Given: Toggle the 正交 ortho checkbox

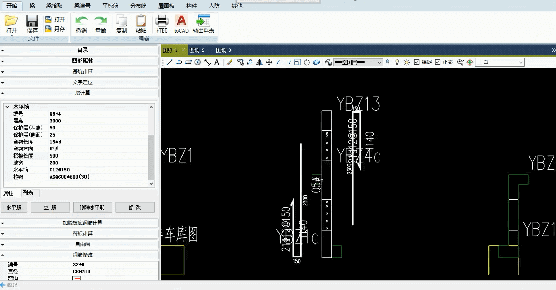Looking at the screenshot, I should point(438,62).
